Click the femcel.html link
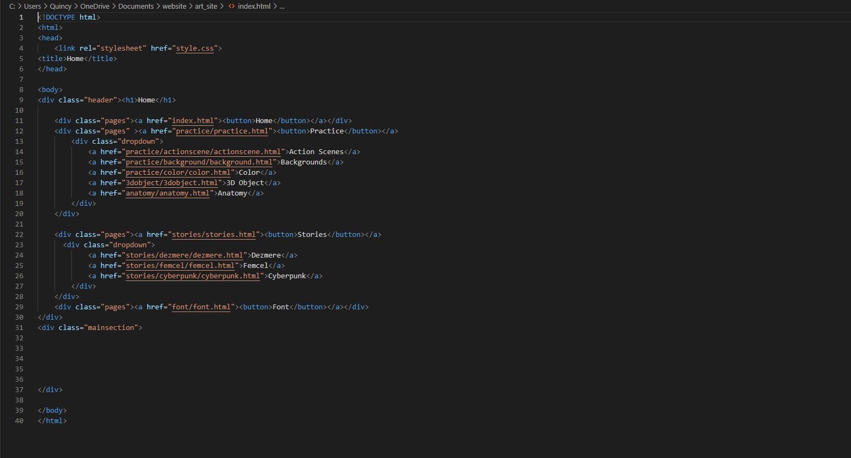This screenshot has width=851, height=458. click(x=180, y=265)
